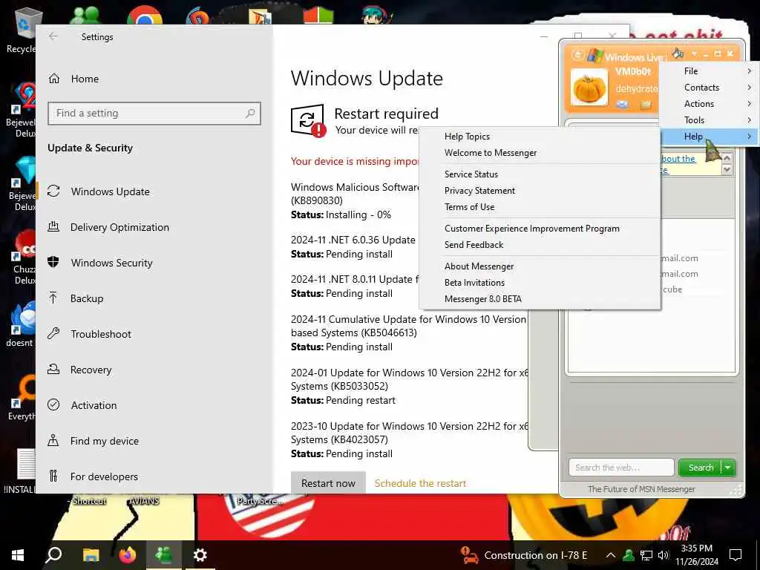Click green Messenger tray icon
Screen dimensions: 760x570
[629, 555]
